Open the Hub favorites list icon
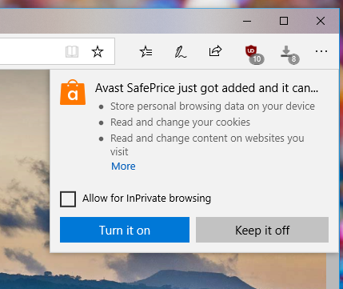The image size is (343, 289). [x=146, y=51]
